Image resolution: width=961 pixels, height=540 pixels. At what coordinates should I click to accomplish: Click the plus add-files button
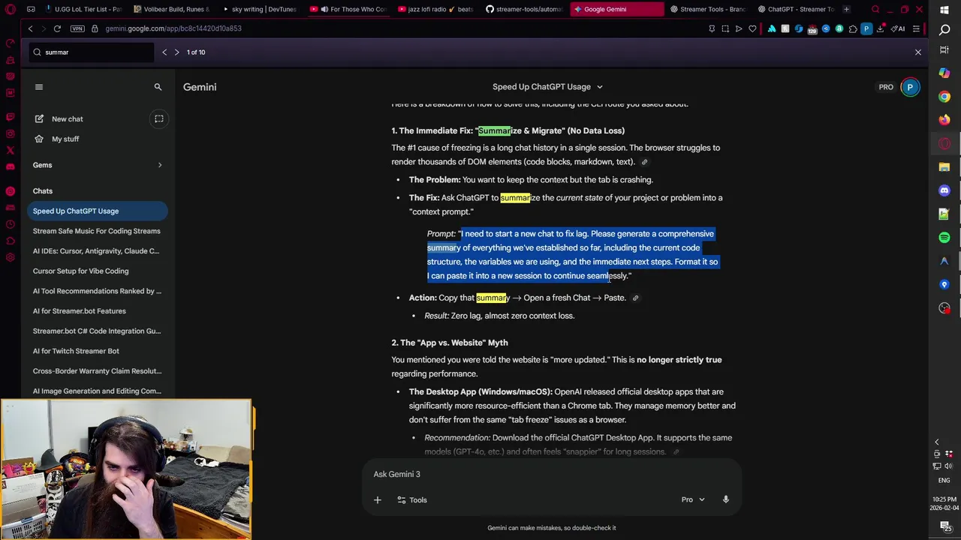[378, 499]
